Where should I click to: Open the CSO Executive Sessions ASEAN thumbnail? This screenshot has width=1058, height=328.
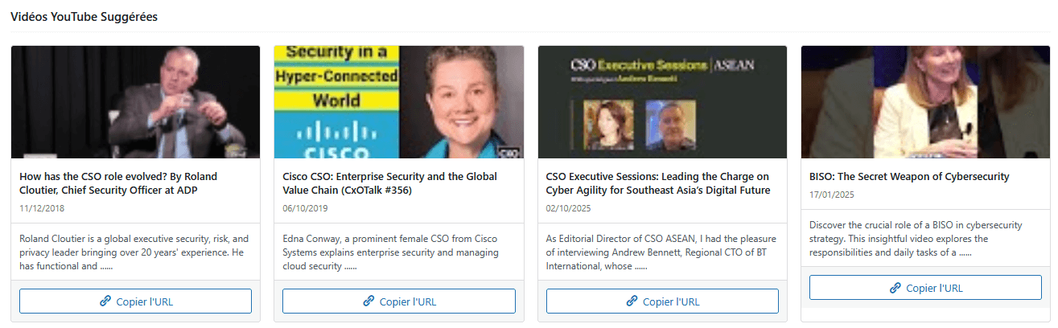[x=662, y=102]
